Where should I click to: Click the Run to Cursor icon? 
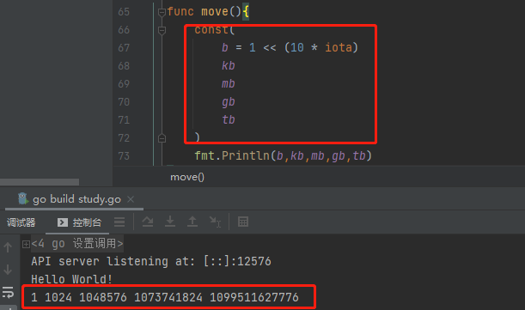(x=215, y=222)
